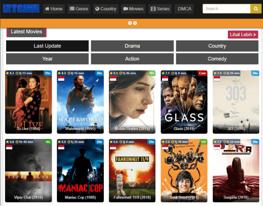Click the Indonesia flag on Suspiria
This screenshot has width=263, height=206.
click(217, 147)
